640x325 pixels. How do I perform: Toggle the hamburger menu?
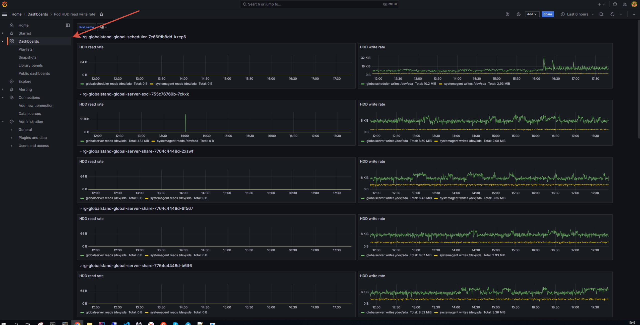pyautogui.click(x=5, y=14)
